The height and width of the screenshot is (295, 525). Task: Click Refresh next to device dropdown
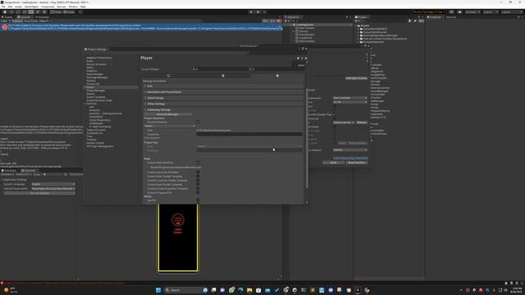pos(362,122)
